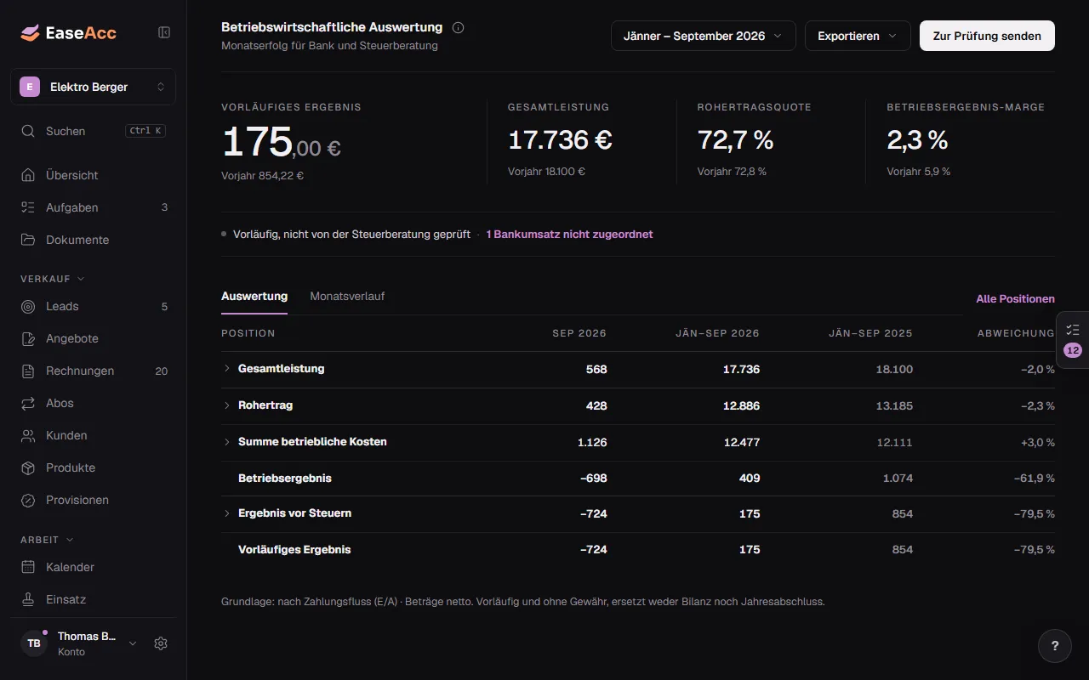Screen dimensions: 1089x680
Task: Open the task panel with badge 12
Action: (x=1072, y=340)
